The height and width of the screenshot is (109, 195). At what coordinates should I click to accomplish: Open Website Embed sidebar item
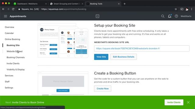click(14, 51)
